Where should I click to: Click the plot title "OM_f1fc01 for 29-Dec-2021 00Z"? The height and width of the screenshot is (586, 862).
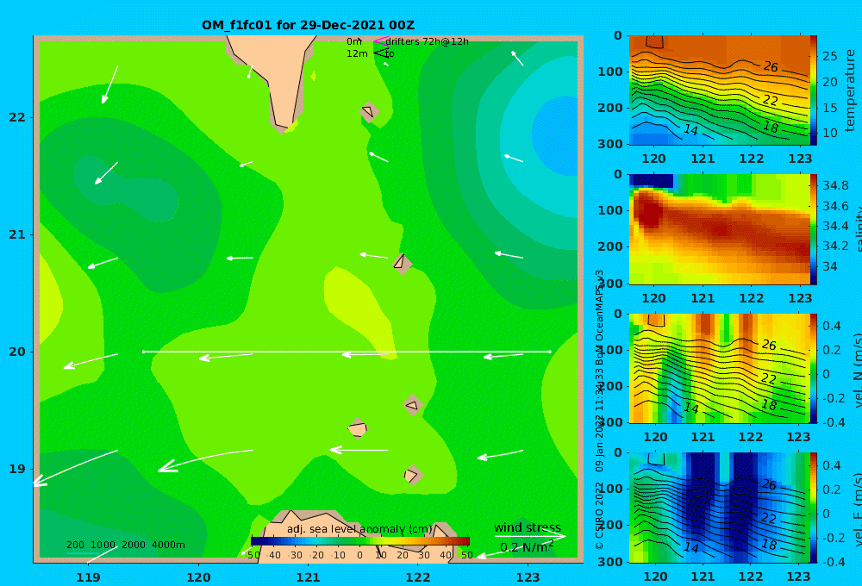click(308, 25)
